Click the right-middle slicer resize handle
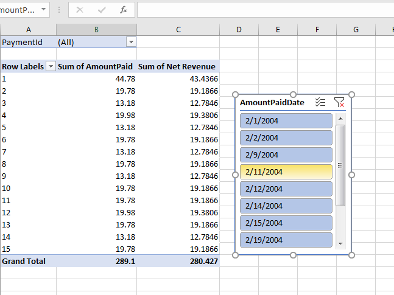 [351, 175]
